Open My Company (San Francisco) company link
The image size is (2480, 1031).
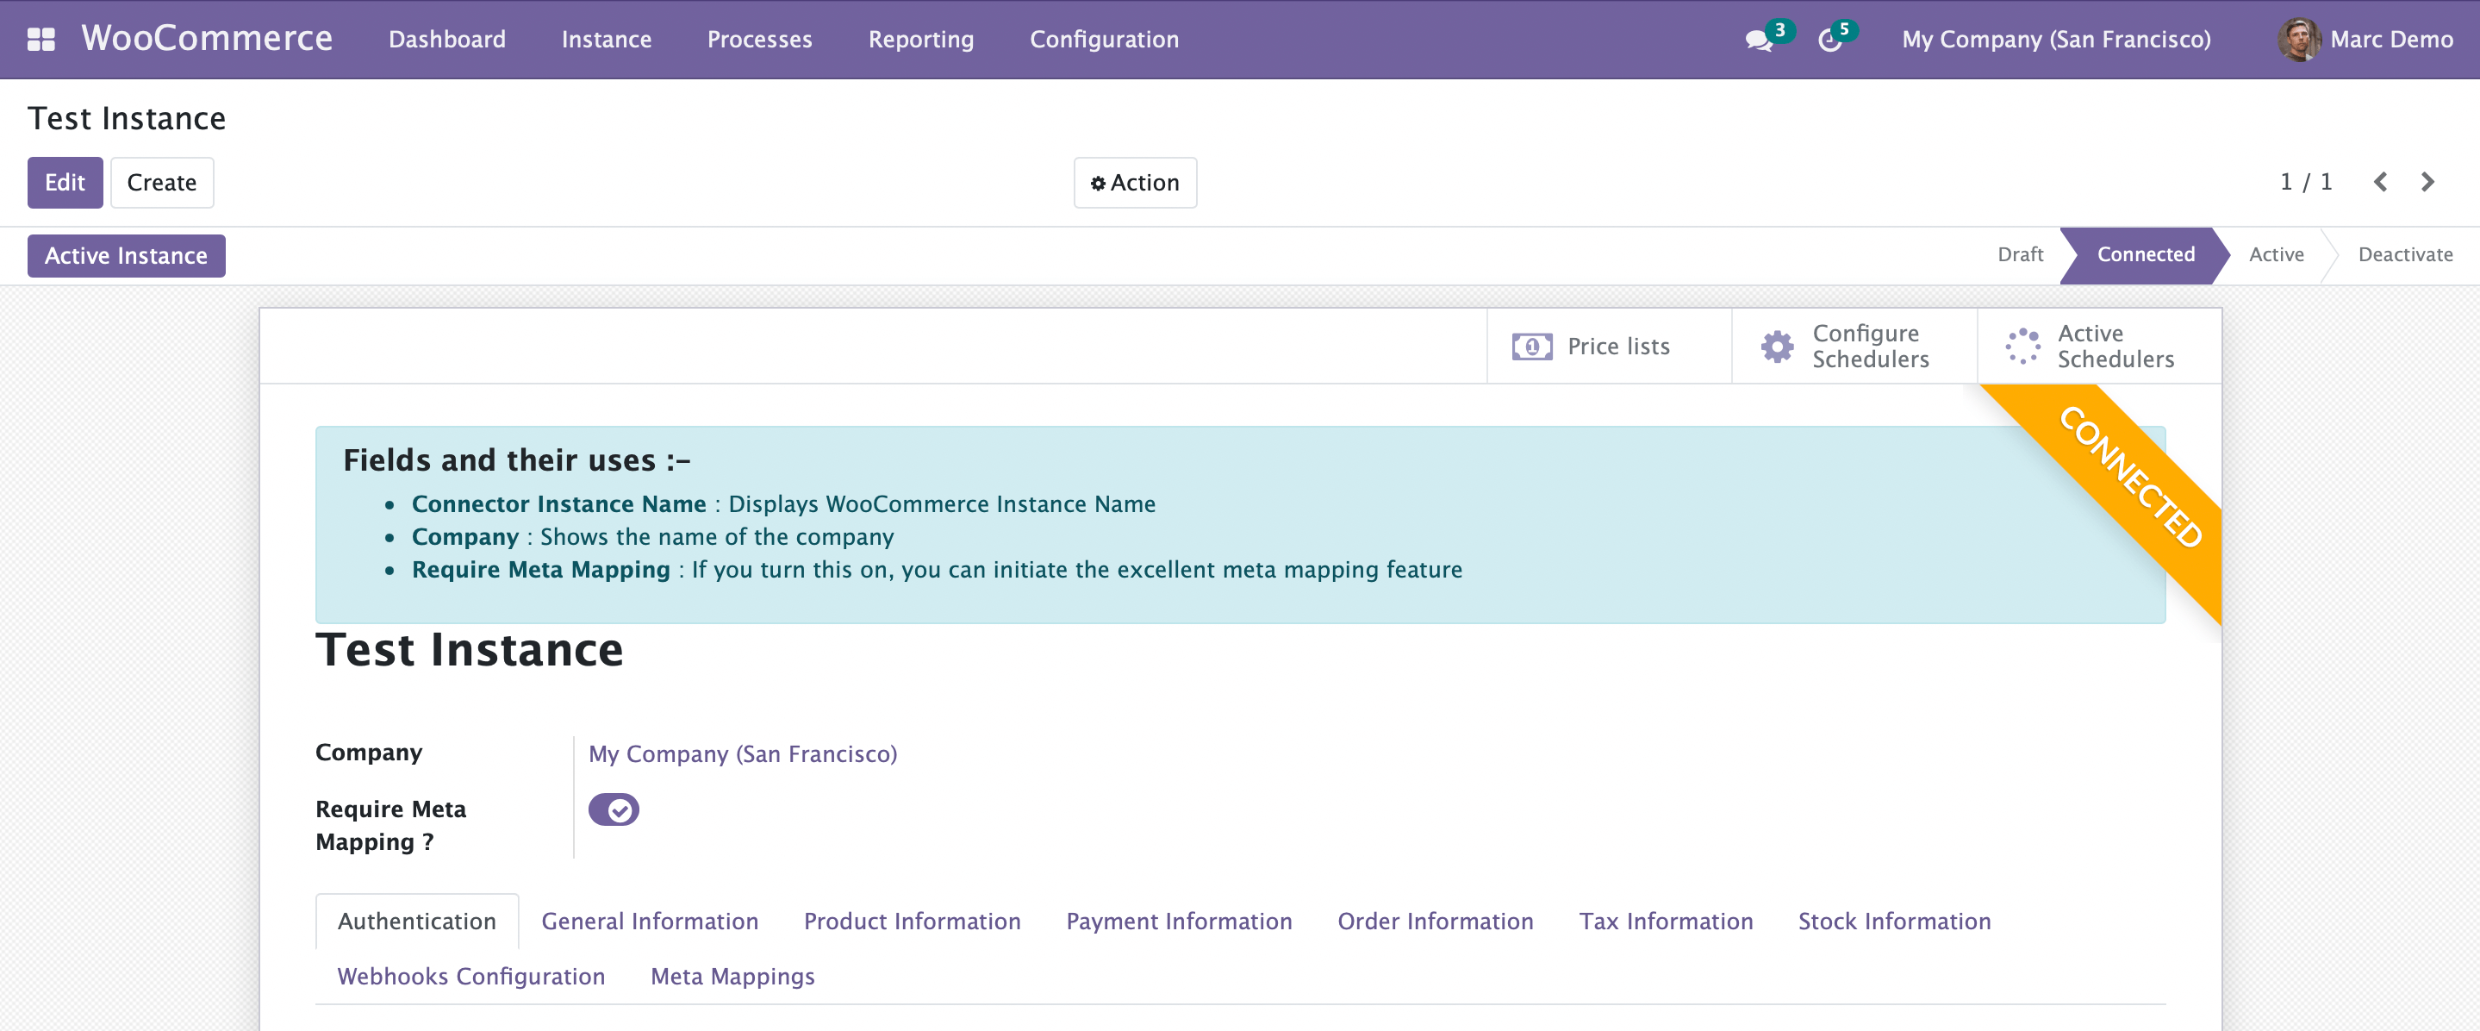click(x=742, y=753)
